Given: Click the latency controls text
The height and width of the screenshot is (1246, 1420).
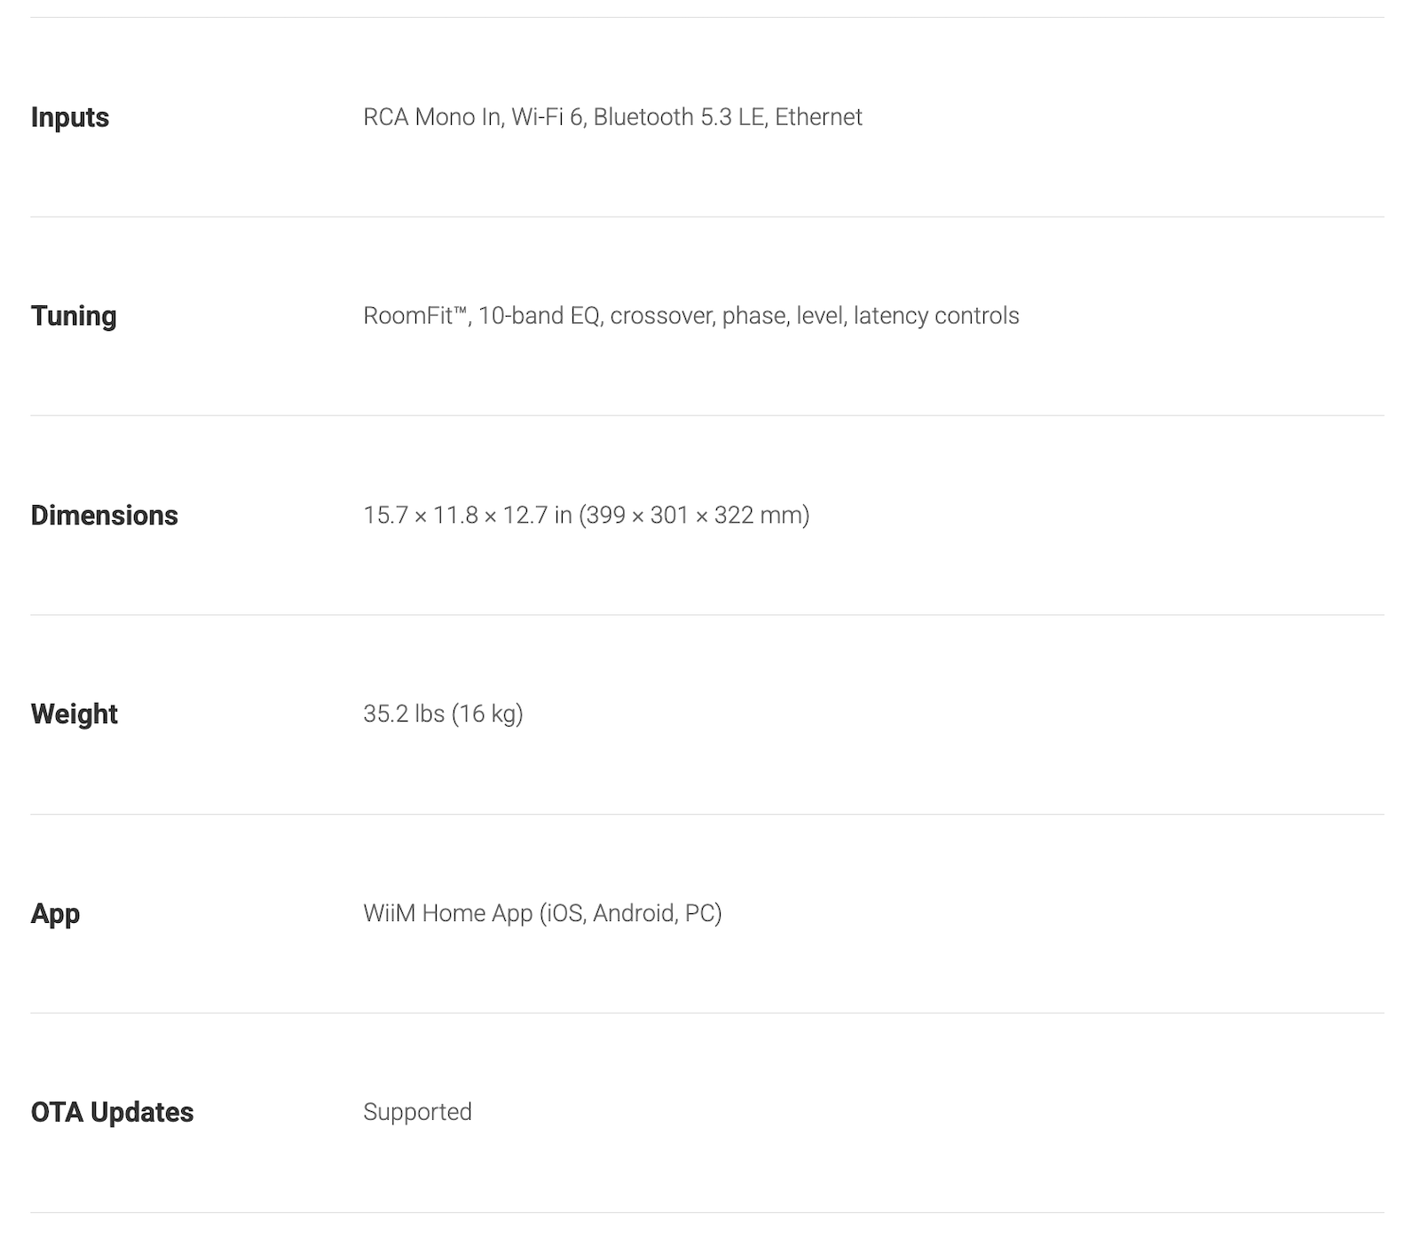Looking at the screenshot, I should (936, 316).
